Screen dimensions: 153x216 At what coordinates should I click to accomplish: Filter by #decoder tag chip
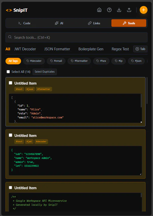34,61
